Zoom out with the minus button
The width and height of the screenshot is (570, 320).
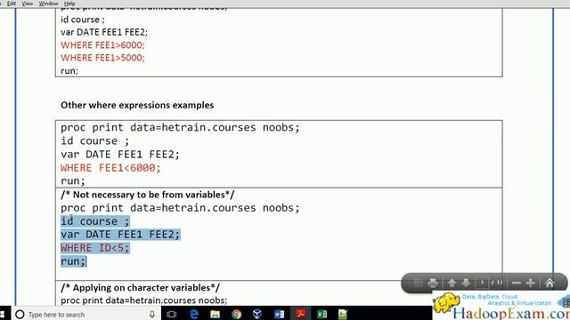point(517,283)
